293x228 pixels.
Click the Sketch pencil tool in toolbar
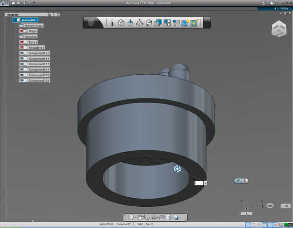[112, 22]
